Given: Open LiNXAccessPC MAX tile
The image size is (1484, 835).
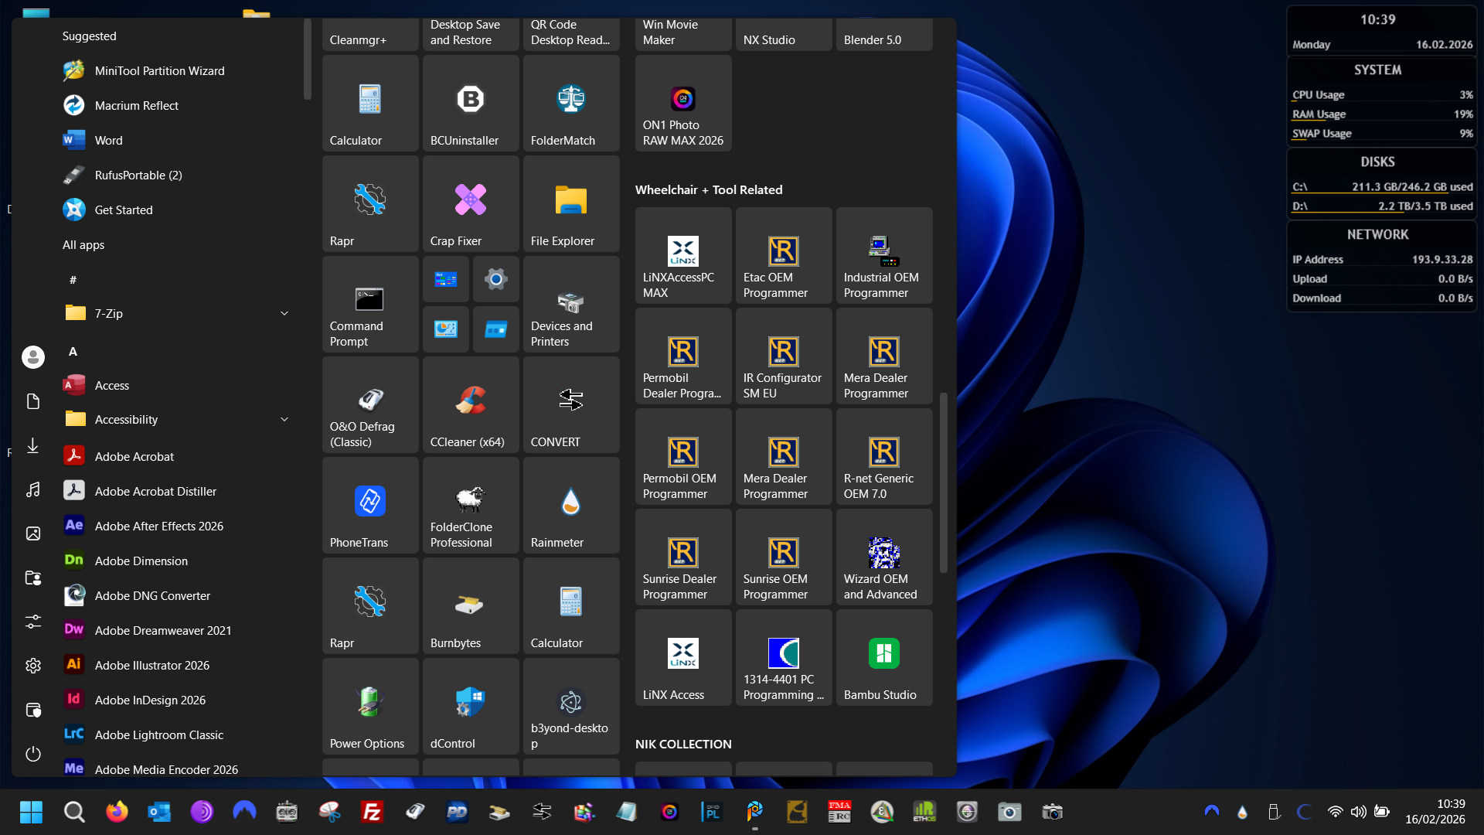Looking at the screenshot, I should [x=682, y=256].
